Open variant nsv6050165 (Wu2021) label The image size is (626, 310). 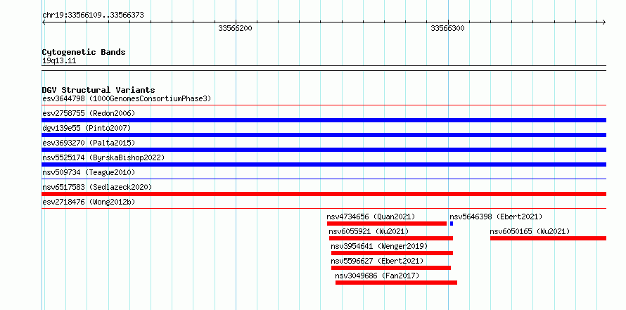click(530, 231)
